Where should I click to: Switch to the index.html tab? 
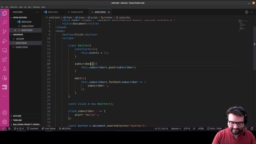click(x=77, y=12)
